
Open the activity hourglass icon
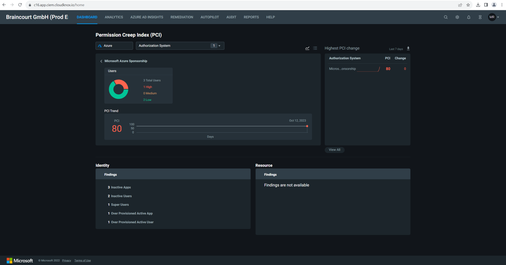(480, 17)
